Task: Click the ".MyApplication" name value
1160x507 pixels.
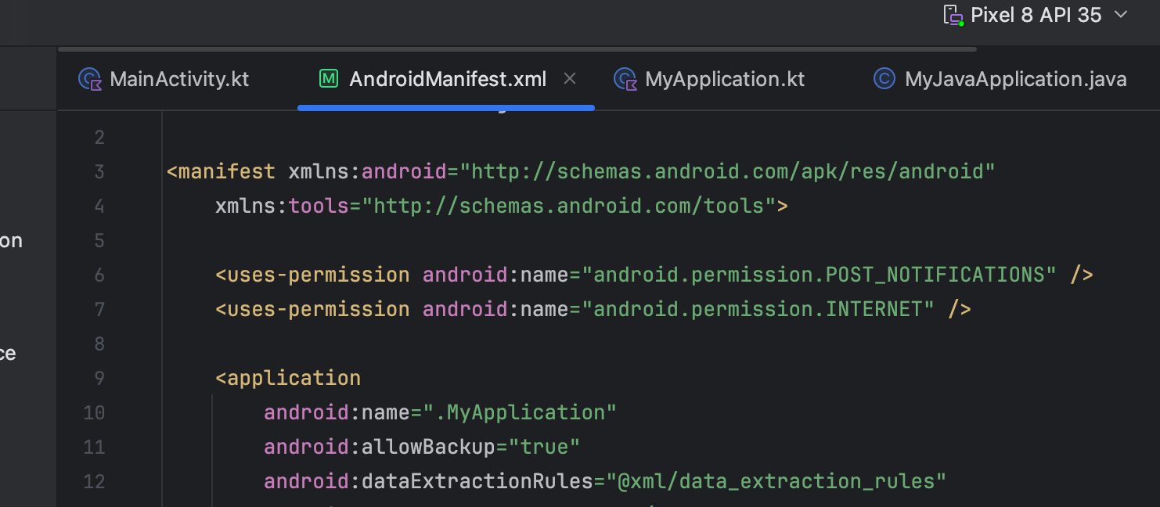Action: pos(520,413)
